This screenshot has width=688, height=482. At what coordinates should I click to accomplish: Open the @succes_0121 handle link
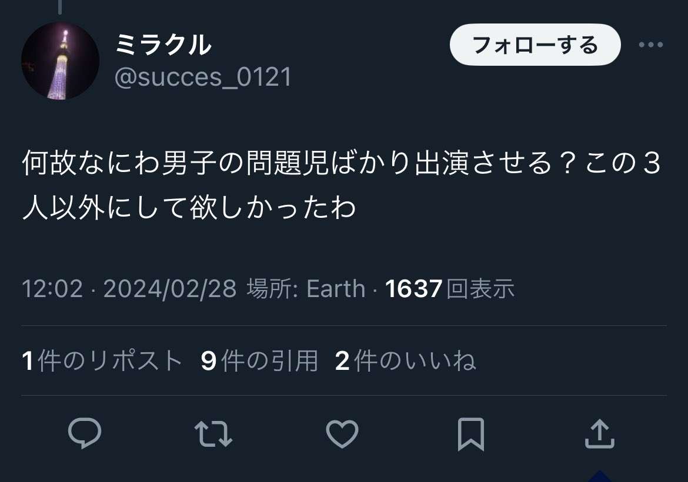pos(202,77)
